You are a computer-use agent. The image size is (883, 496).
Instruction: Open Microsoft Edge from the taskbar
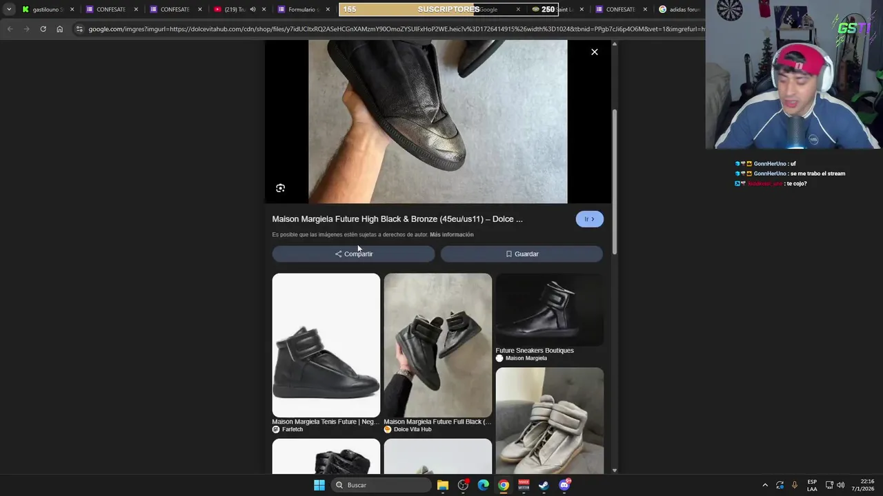click(x=483, y=485)
